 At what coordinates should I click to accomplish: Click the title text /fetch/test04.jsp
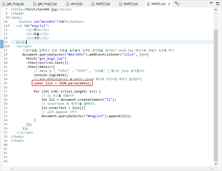pyautogui.click(x=40, y=9)
